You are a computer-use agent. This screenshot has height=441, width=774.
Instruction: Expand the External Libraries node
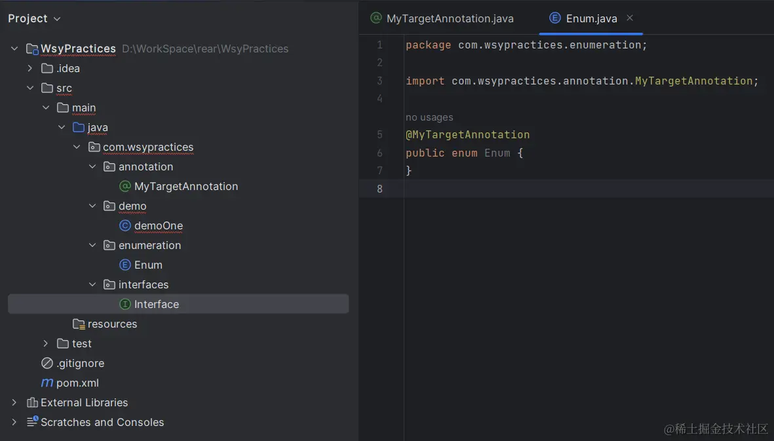pyautogui.click(x=14, y=402)
